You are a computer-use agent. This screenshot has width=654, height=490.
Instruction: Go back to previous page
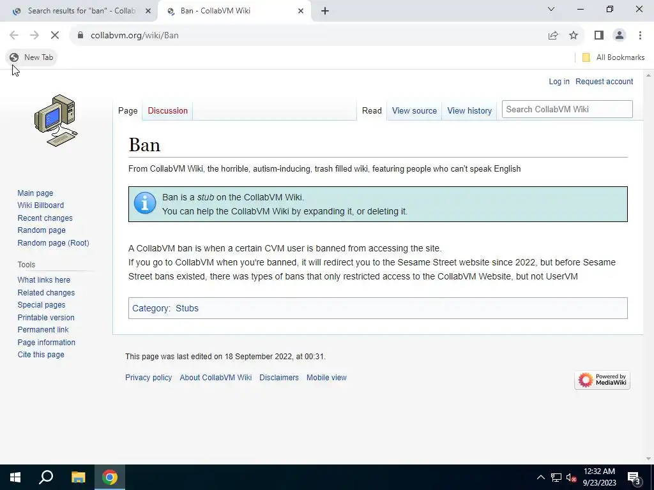(14, 36)
